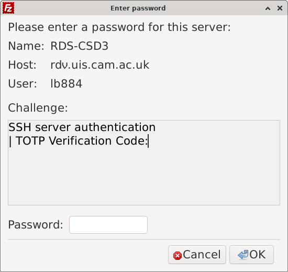Image resolution: width=288 pixels, height=272 pixels.
Task: Click the "Host:" label
Action: click(23, 64)
